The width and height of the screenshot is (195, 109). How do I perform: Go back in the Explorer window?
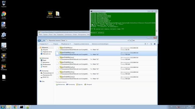(x=39, y=40)
